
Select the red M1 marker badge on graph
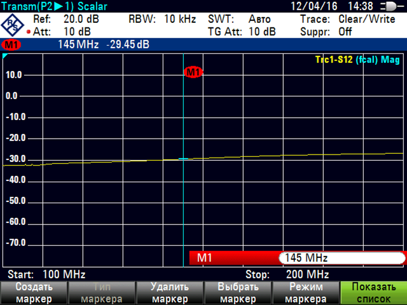pyautogui.click(x=193, y=72)
